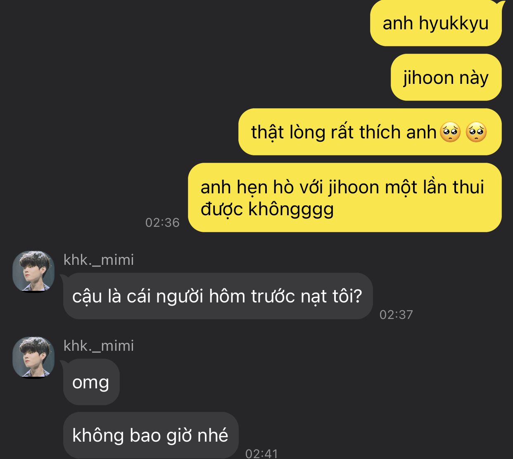This screenshot has height=459, width=513.
Task: Open the avatar beside the 'omg' message
Action: 33,357
